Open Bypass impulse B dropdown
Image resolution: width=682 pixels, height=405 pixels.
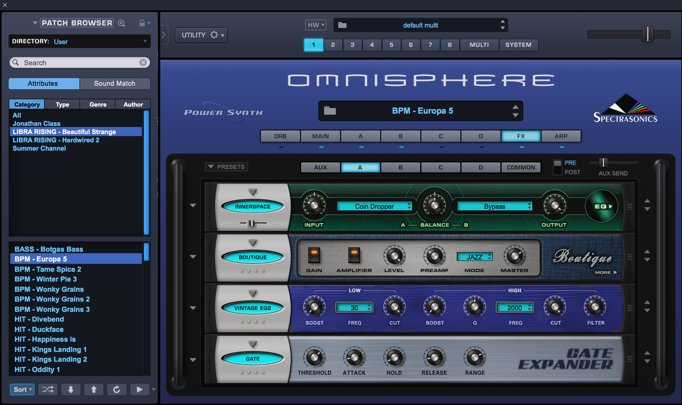point(494,206)
